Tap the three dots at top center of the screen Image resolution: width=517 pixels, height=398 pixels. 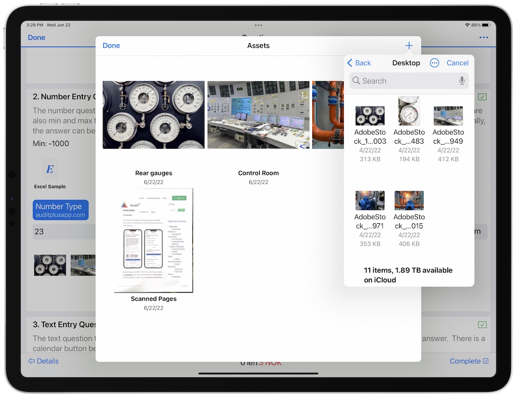(x=258, y=25)
